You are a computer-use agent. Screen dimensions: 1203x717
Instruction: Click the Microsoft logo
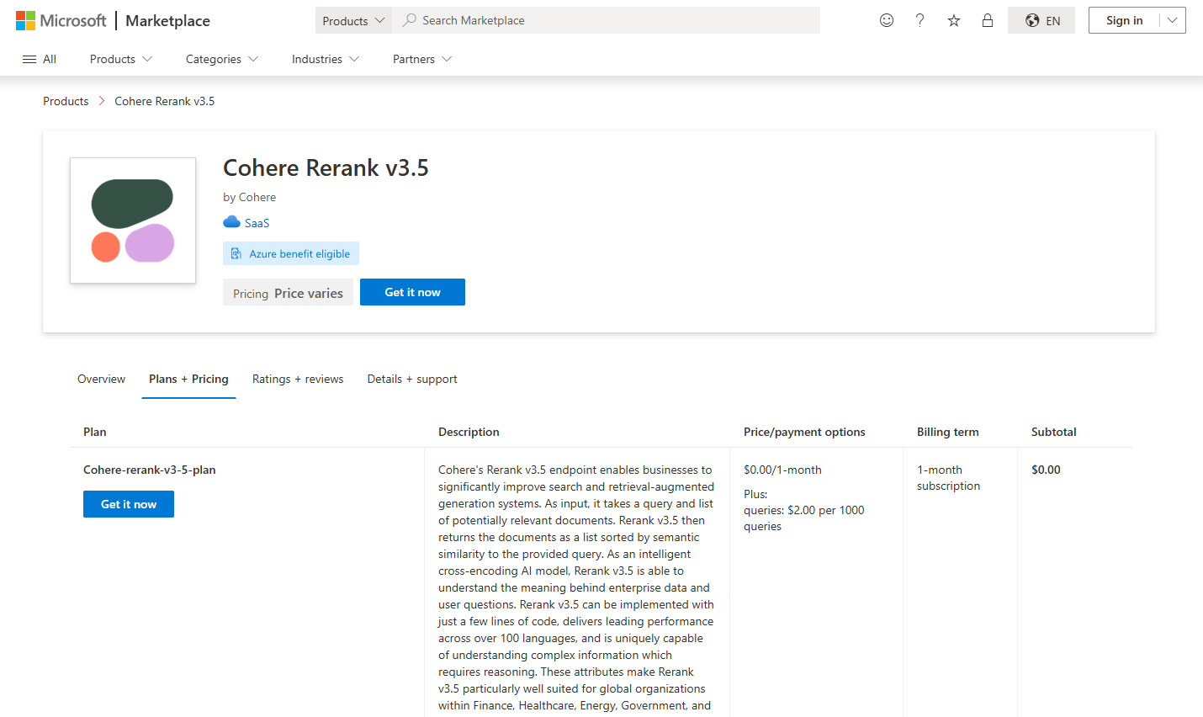click(x=61, y=20)
